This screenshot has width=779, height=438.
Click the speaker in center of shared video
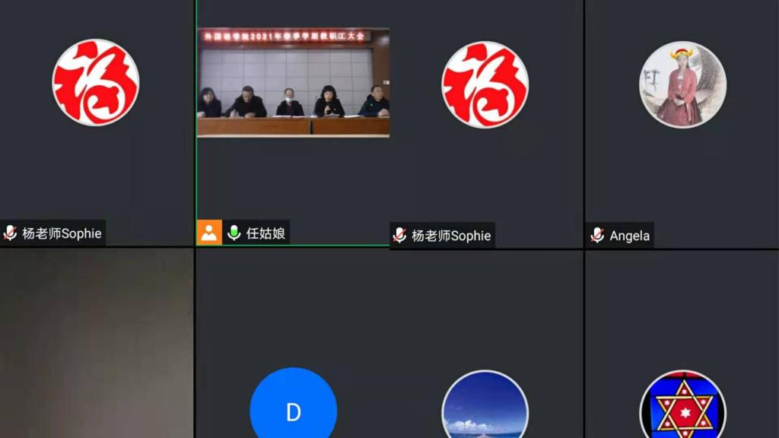click(328, 102)
